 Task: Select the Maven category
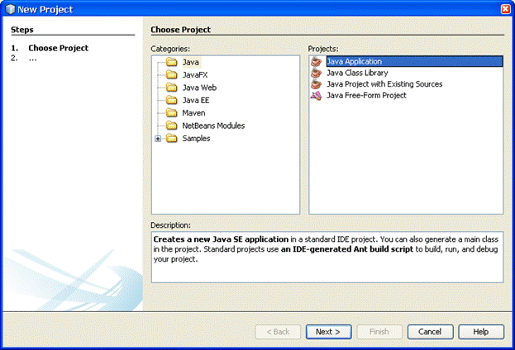click(193, 113)
